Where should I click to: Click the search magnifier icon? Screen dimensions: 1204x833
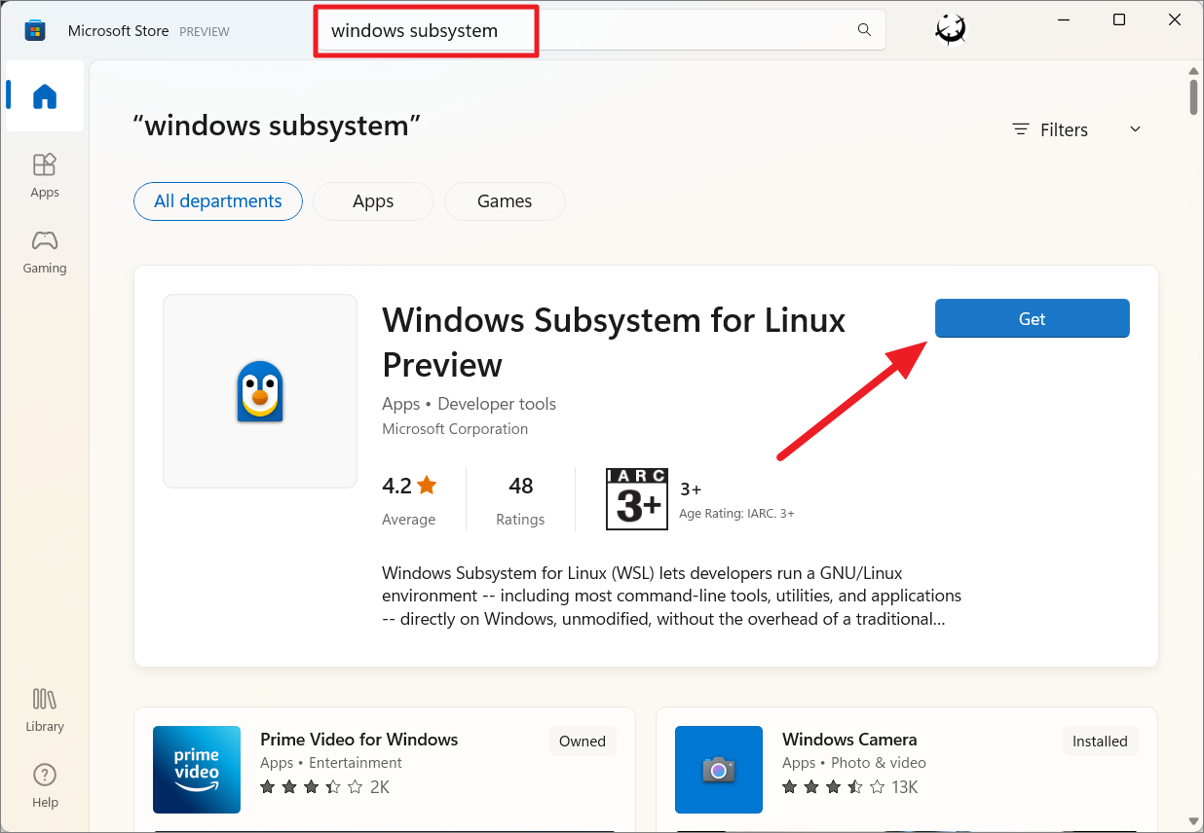[x=863, y=30]
